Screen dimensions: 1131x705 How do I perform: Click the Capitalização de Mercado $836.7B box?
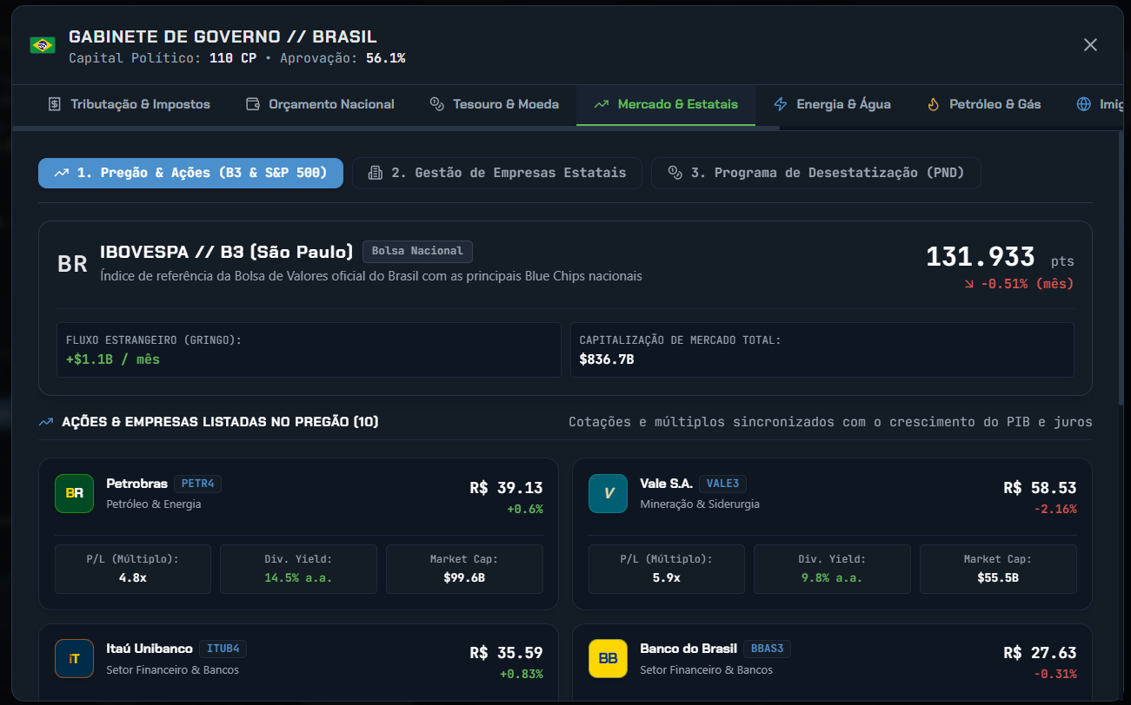[822, 350]
